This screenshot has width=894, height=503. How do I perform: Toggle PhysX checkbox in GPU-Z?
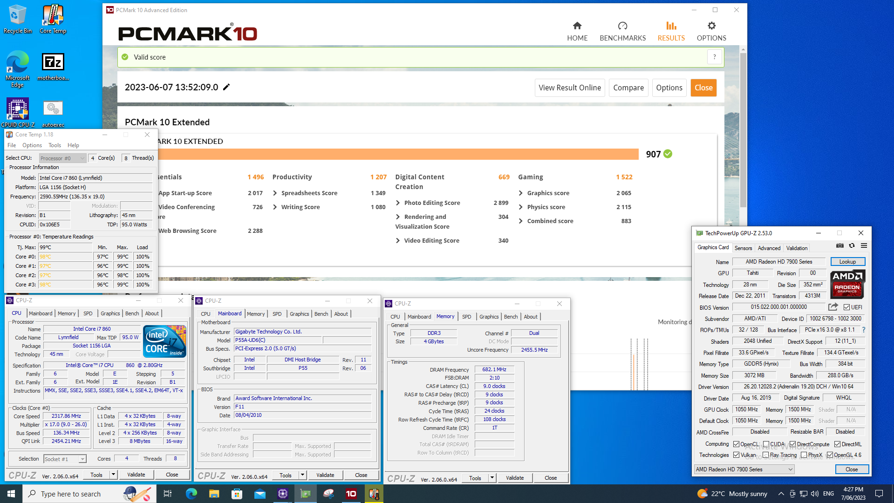click(804, 455)
